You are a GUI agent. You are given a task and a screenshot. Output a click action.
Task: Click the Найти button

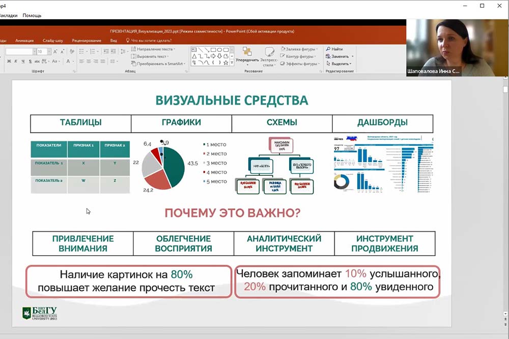point(337,49)
